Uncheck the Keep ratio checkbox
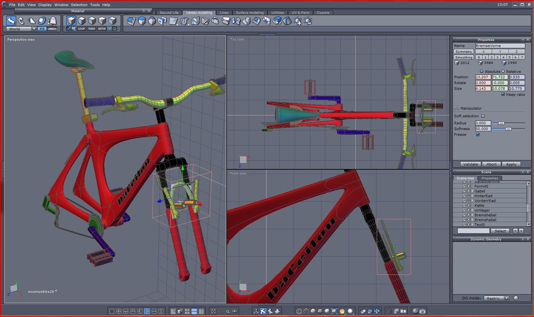Viewport: 534px width, 317px height. (x=503, y=95)
